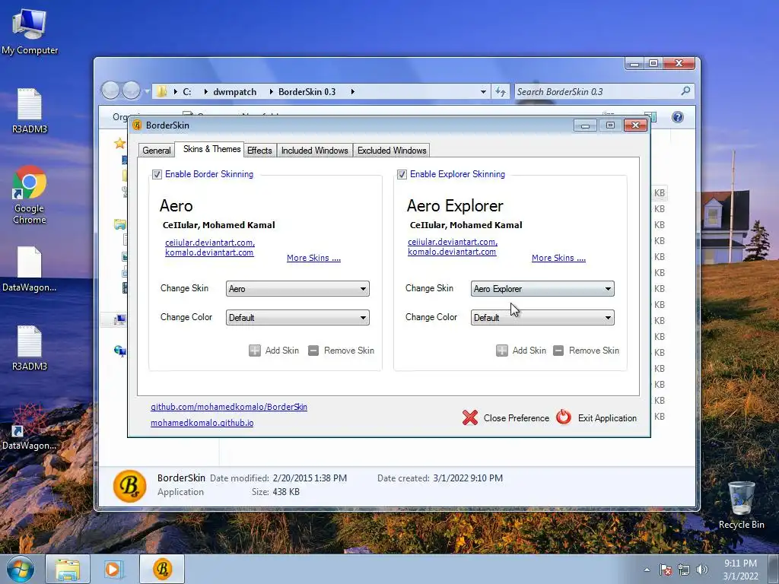The height and width of the screenshot is (584, 779).
Task: Click More Skins link under Aero Explorer
Action: point(558,258)
